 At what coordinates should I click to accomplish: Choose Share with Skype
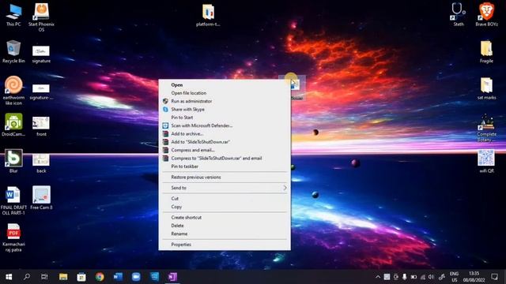[x=225, y=110]
